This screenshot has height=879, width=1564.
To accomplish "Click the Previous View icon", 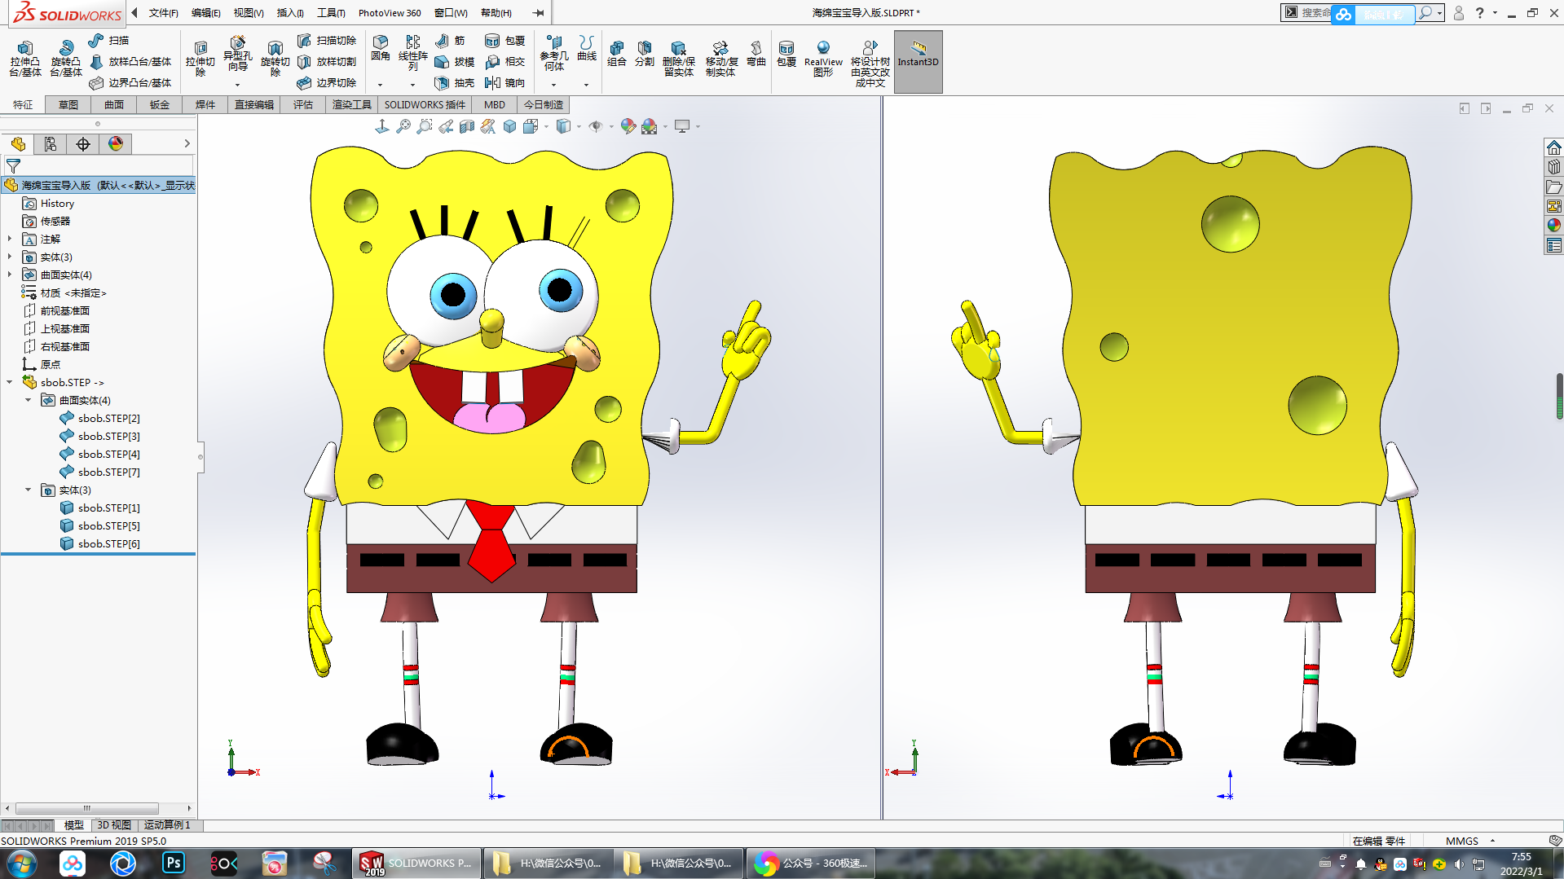I will [446, 126].
